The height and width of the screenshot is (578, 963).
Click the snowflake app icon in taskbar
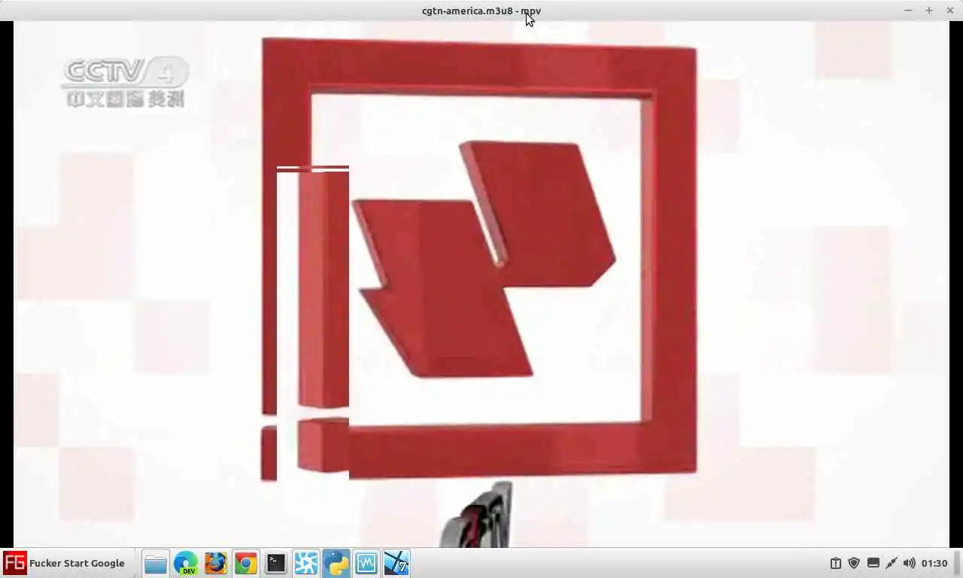coord(306,563)
